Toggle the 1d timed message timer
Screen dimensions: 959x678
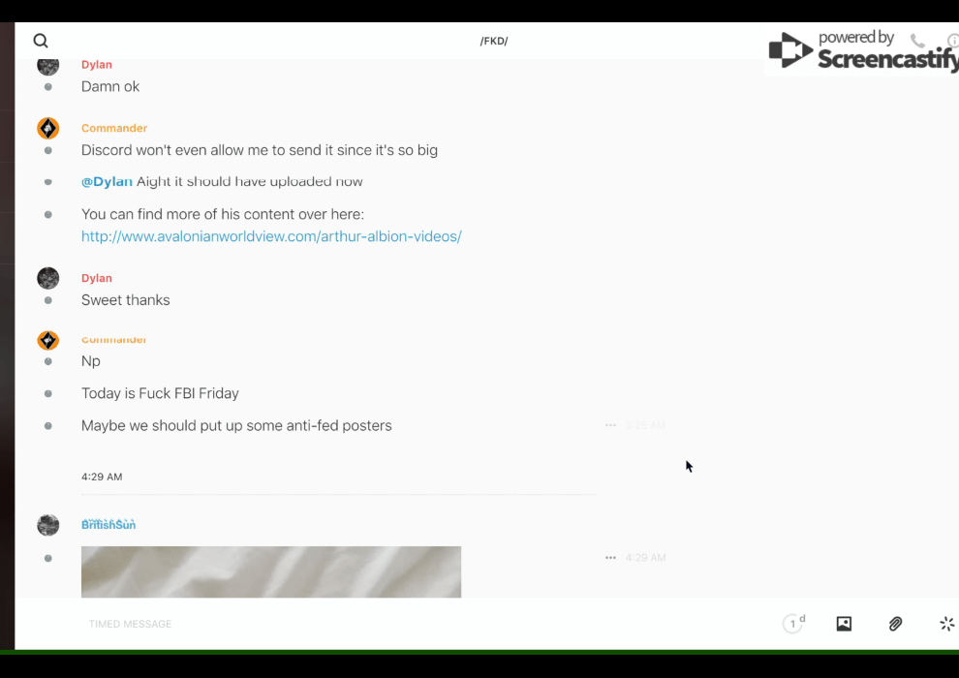point(794,623)
